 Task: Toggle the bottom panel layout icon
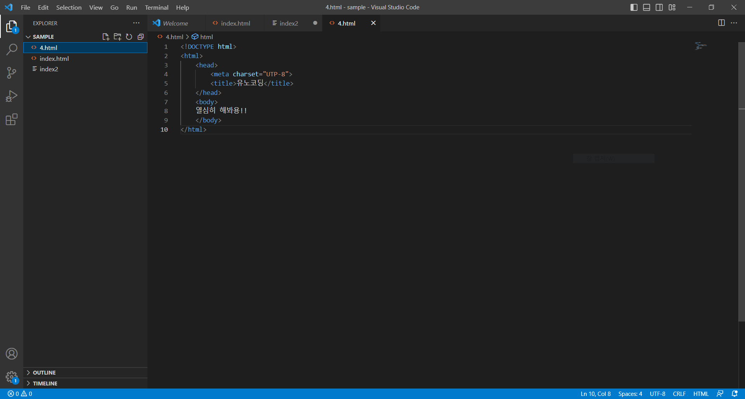[646, 7]
